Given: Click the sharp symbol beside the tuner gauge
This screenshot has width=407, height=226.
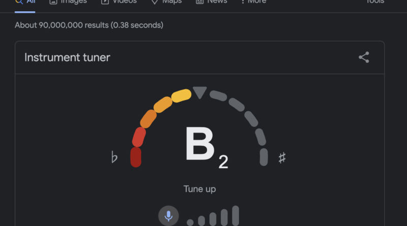Looking at the screenshot, I should tap(282, 157).
